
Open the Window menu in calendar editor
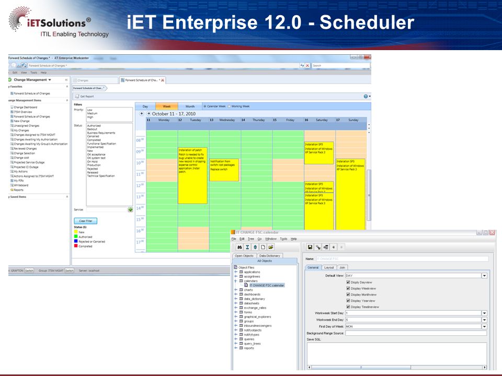tap(271, 239)
